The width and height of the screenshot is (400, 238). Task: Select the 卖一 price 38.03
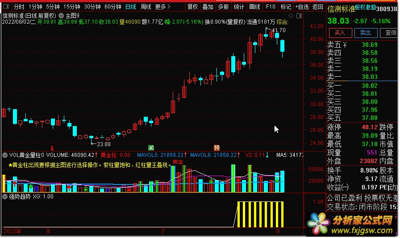[369, 77]
